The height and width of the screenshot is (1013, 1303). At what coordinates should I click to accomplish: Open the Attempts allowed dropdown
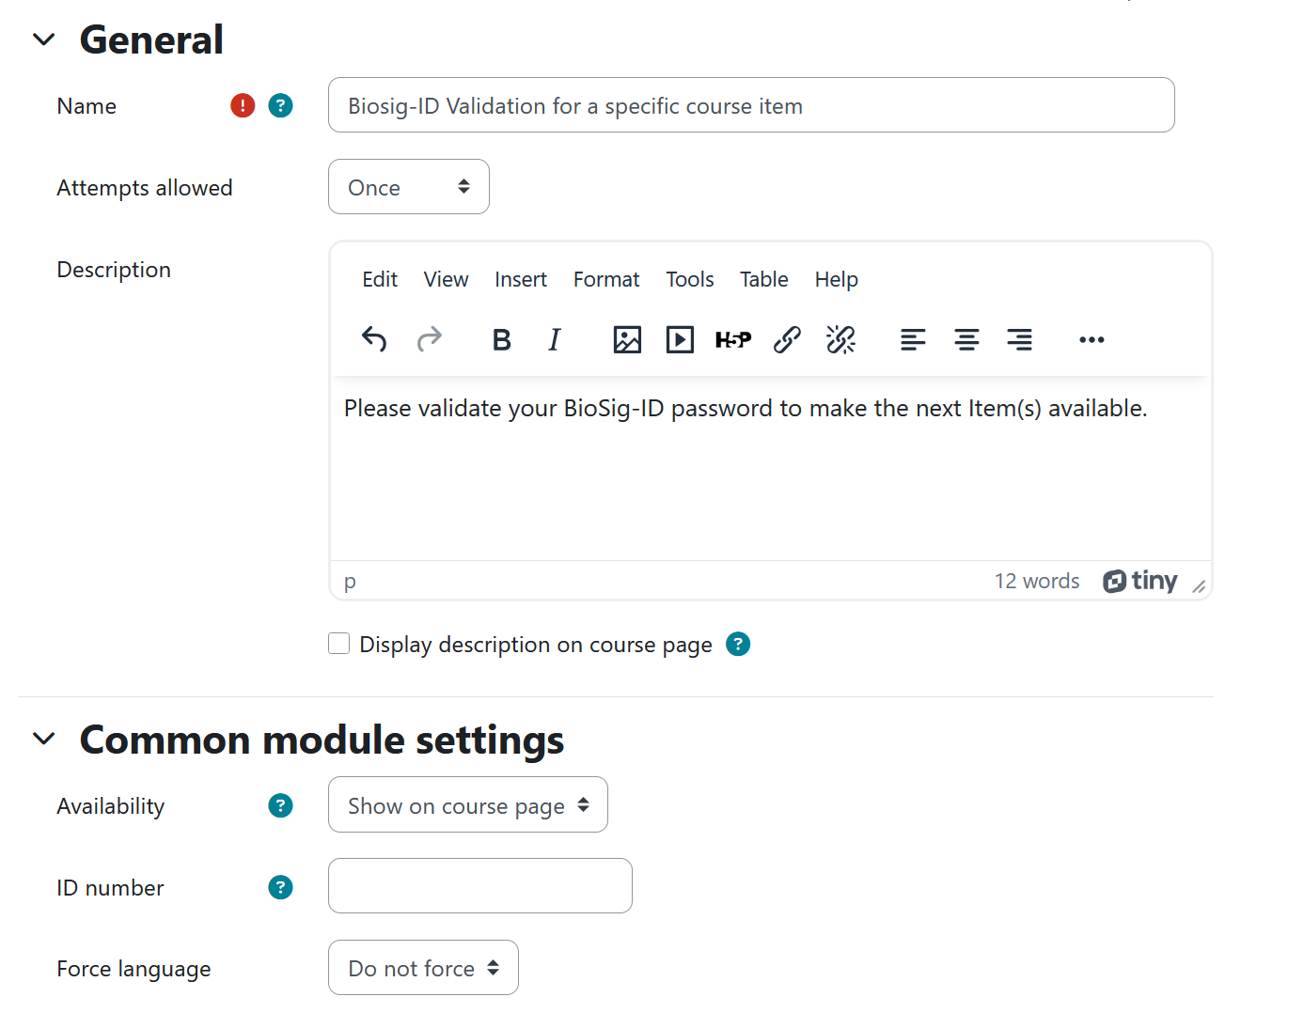click(409, 187)
